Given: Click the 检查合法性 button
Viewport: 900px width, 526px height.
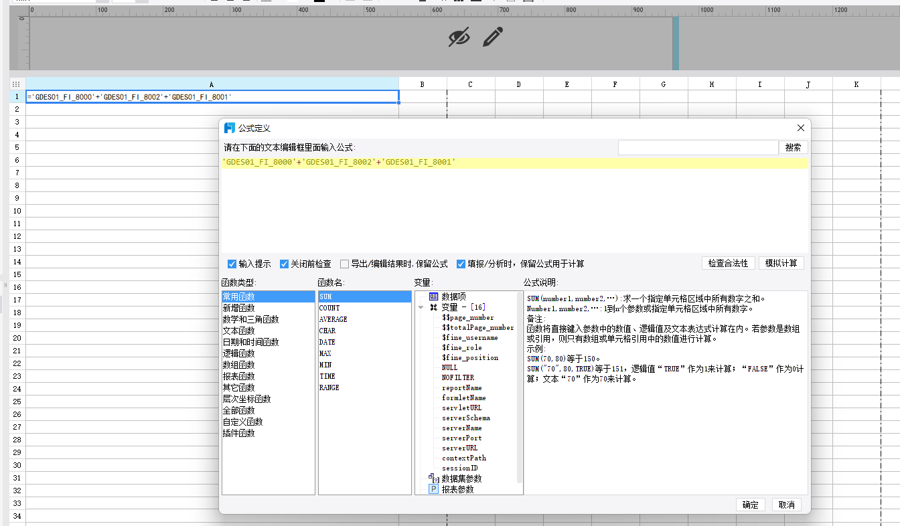Looking at the screenshot, I should pos(729,263).
